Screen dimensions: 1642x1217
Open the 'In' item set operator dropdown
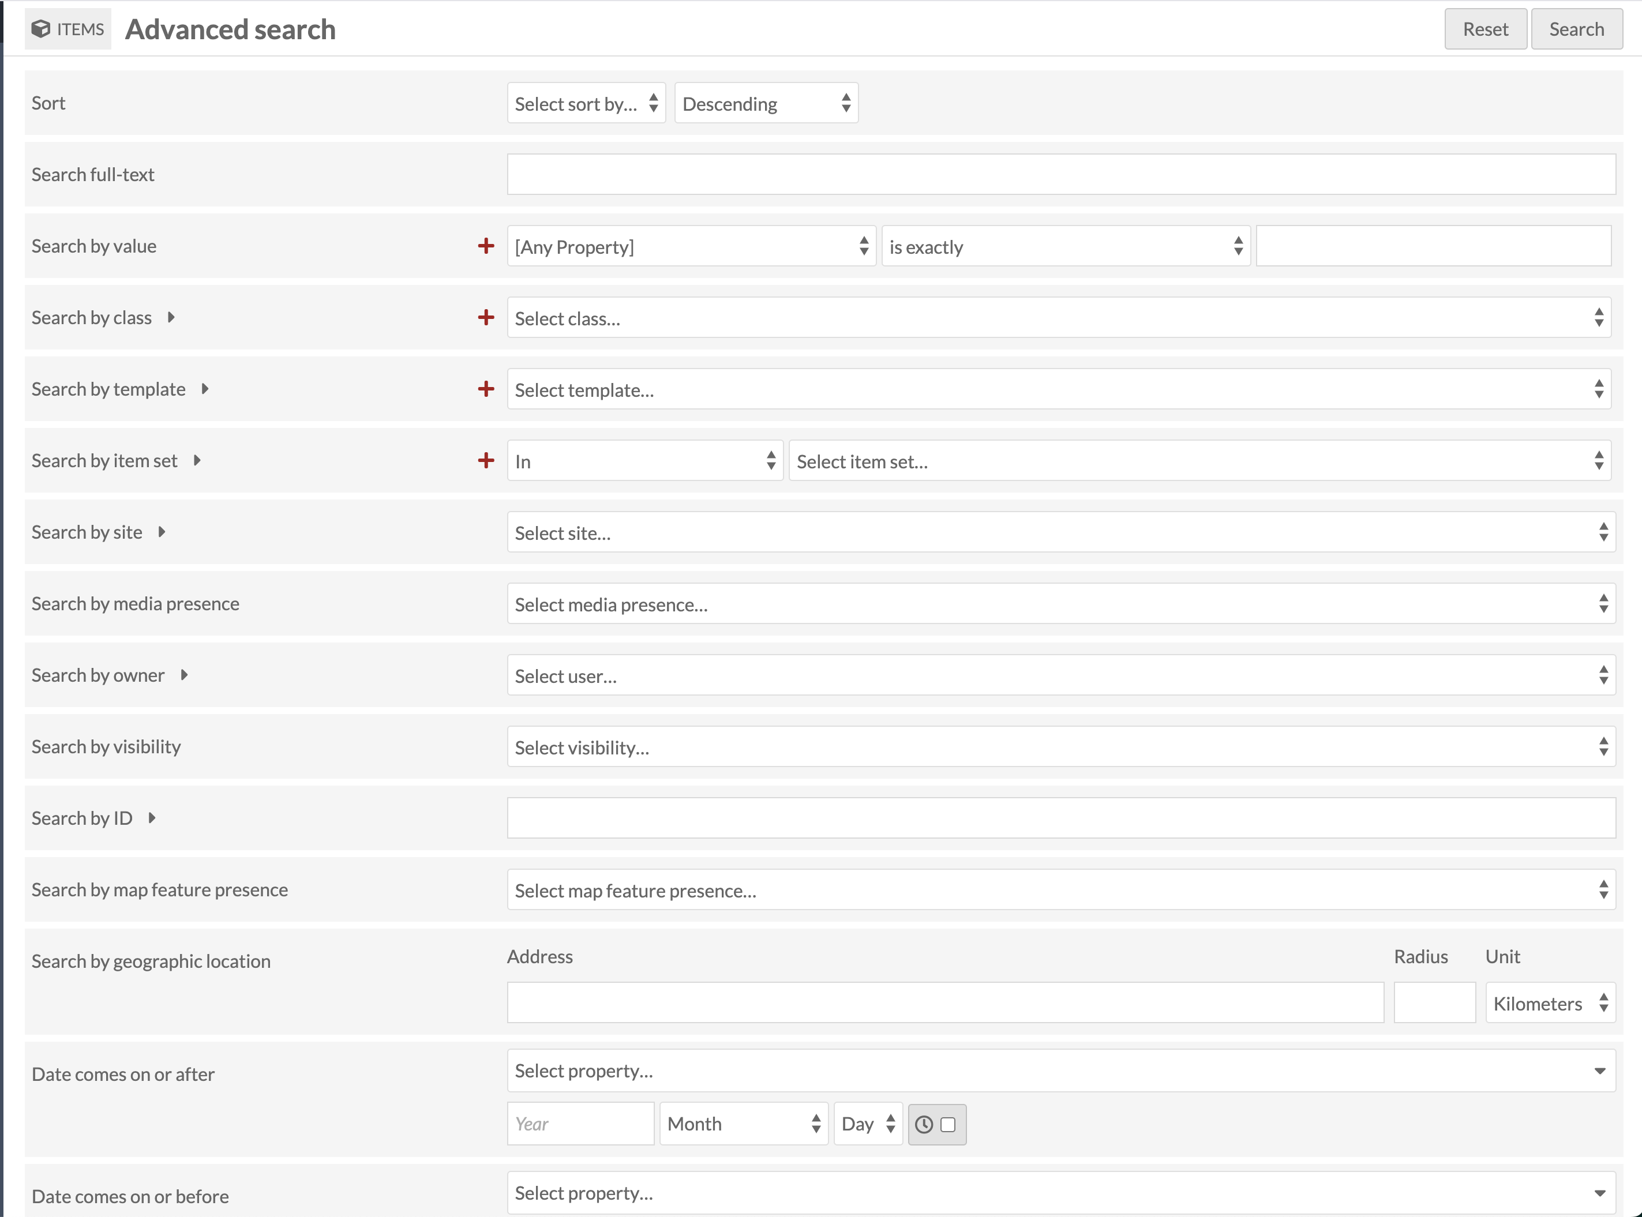point(645,460)
